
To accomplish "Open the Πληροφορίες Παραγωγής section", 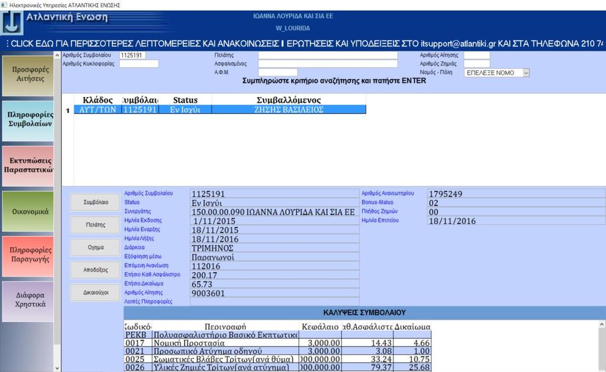I will (28, 255).
